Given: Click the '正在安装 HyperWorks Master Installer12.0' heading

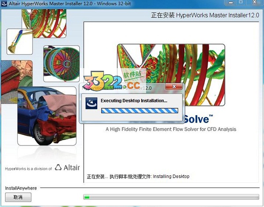Looking at the screenshot, I should [x=205, y=15].
